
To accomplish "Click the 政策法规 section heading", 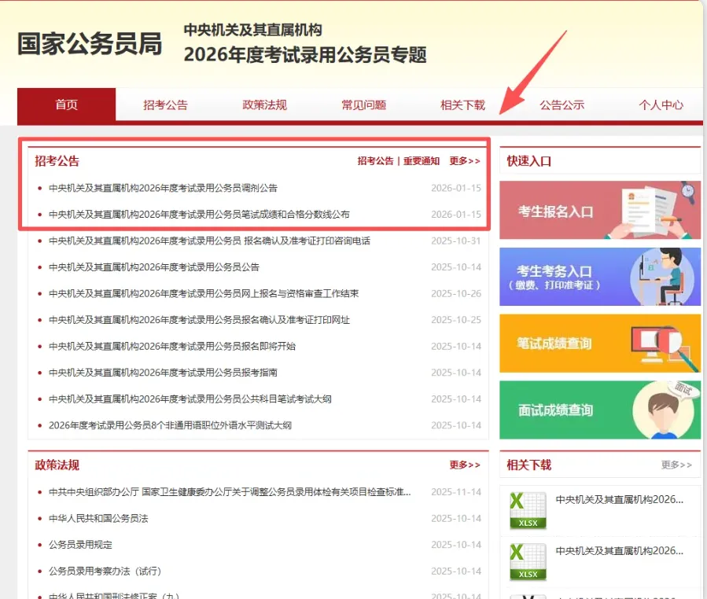I will coord(57,465).
